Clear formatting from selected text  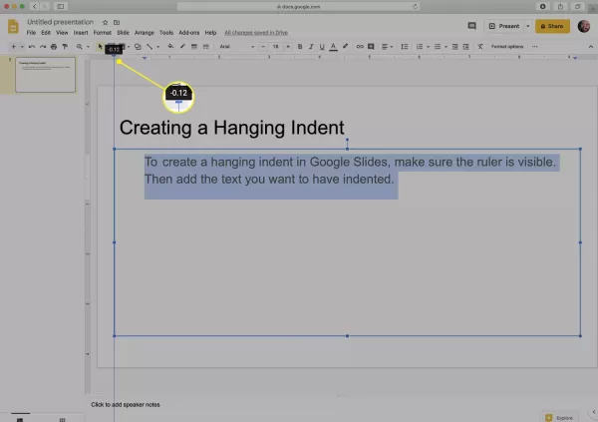(480, 47)
